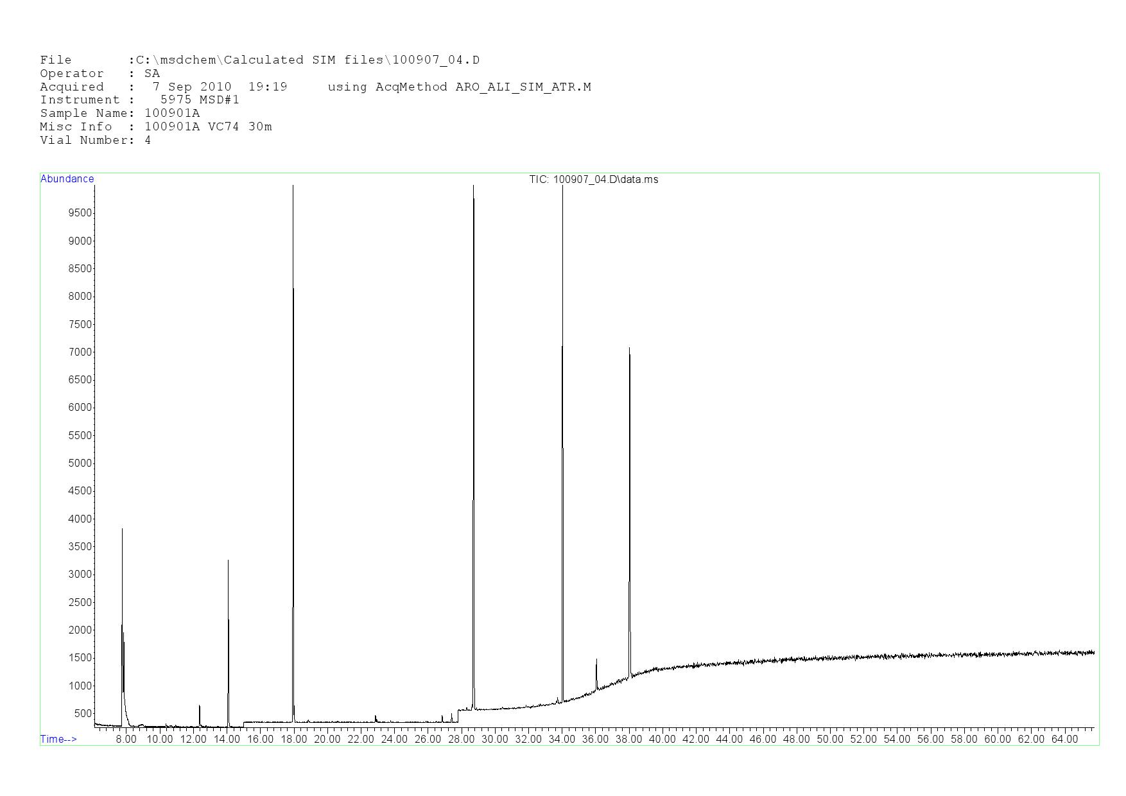Click the 50.00 tick on time axis
Viewport: 1126px width, 796px height.
point(829,740)
